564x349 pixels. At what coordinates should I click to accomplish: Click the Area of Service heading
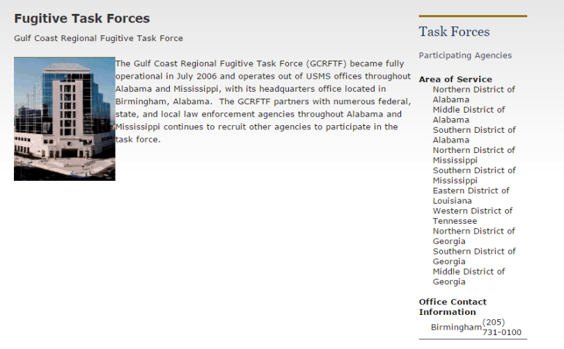coord(455,79)
